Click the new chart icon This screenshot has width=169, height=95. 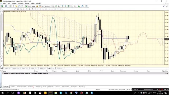coord(2,6)
